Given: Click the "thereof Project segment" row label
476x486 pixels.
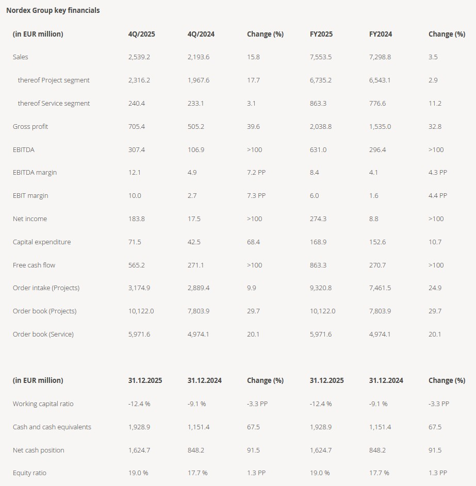Looking at the screenshot, I should coord(54,80).
